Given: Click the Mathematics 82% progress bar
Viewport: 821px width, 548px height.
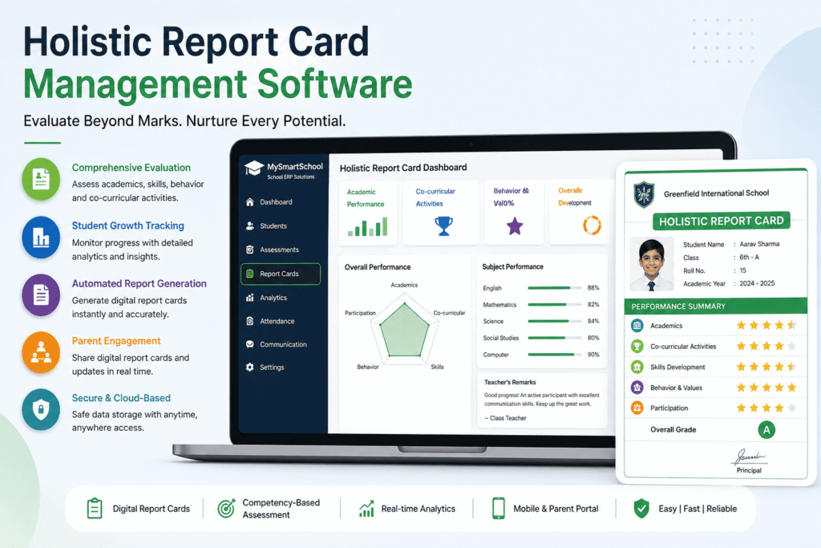Looking at the screenshot, I should pos(555,304).
